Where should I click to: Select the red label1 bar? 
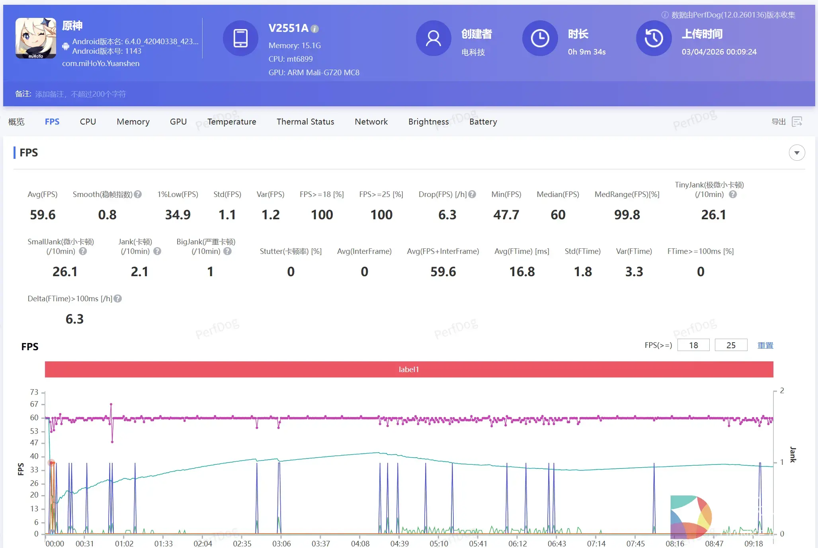click(409, 369)
